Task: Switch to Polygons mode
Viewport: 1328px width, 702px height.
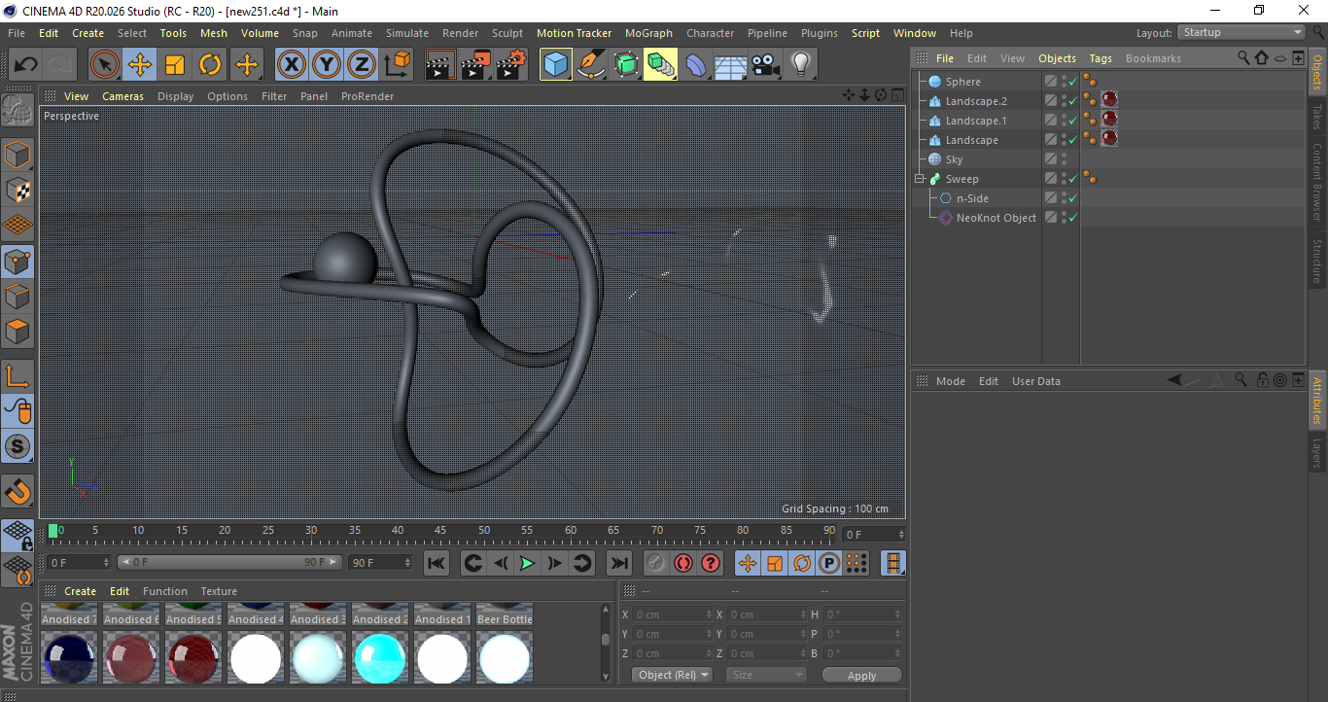Action: (17, 332)
